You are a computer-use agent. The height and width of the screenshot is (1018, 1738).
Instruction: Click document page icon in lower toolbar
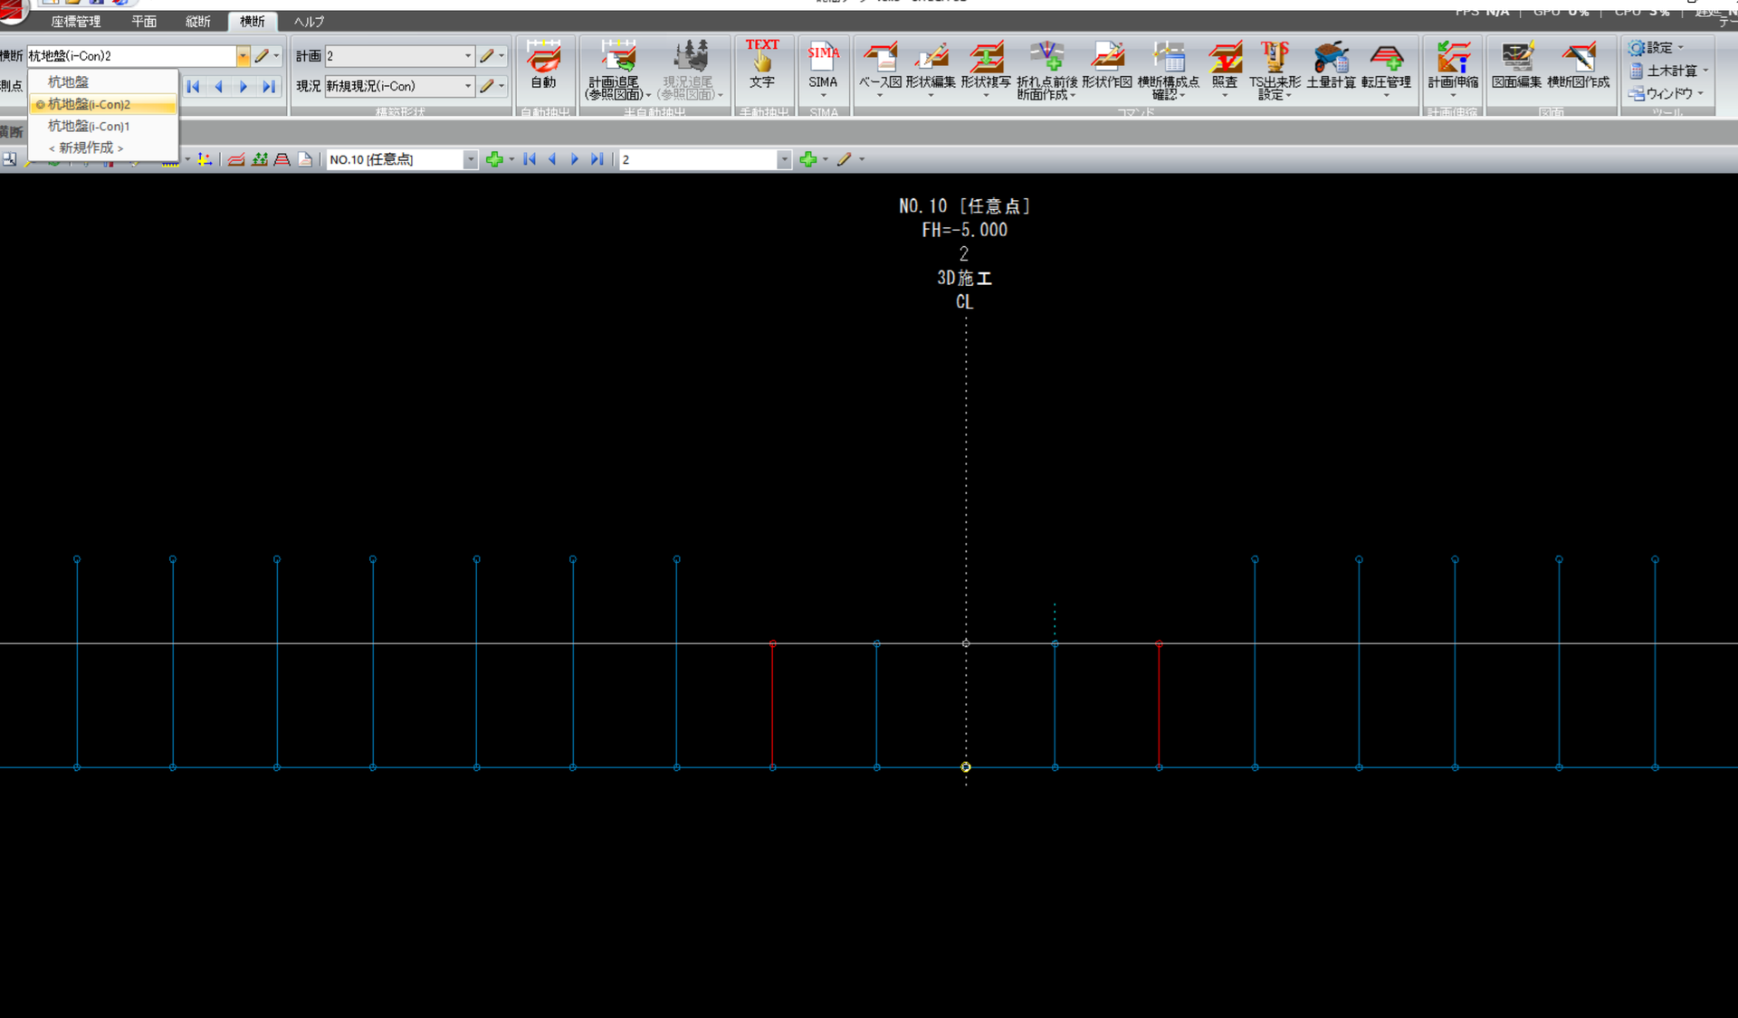(305, 159)
